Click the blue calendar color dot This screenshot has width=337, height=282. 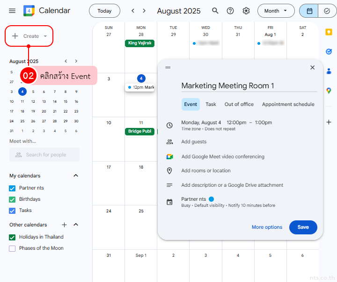pos(211,199)
